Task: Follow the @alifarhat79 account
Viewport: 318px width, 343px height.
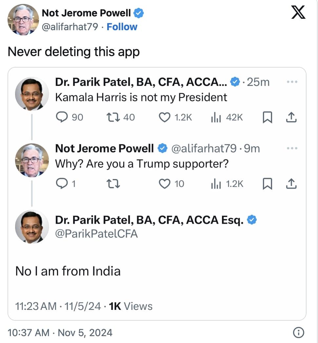Action: 122,27
